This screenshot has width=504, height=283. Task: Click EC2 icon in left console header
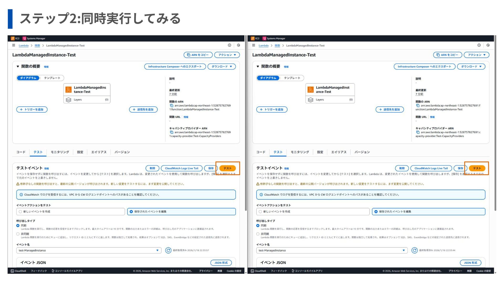[x=13, y=38]
